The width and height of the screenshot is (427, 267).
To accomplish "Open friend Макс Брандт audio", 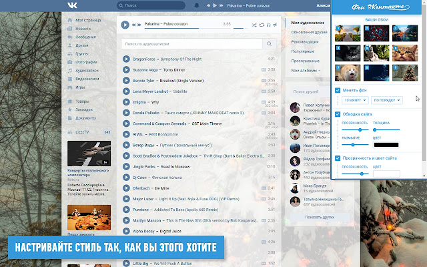I will point(314,186).
